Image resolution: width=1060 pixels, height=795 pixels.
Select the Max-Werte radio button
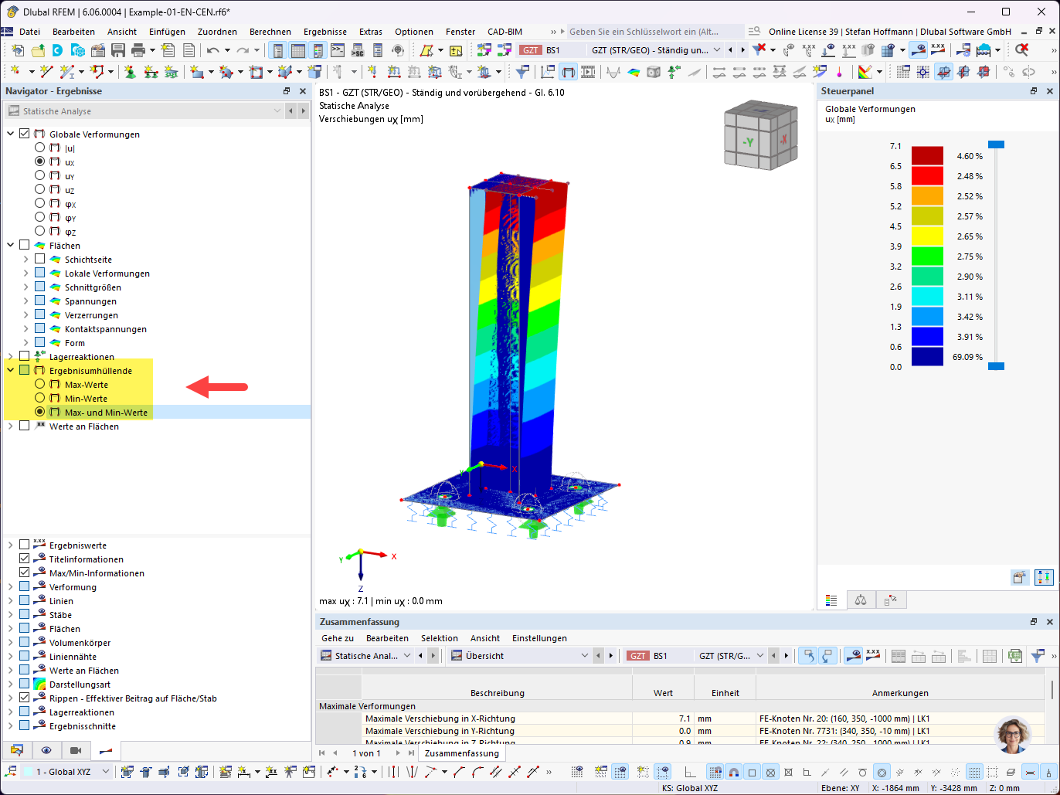coord(40,385)
